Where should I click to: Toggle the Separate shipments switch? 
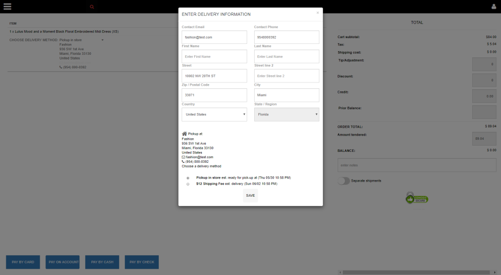[x=344, y=181]
